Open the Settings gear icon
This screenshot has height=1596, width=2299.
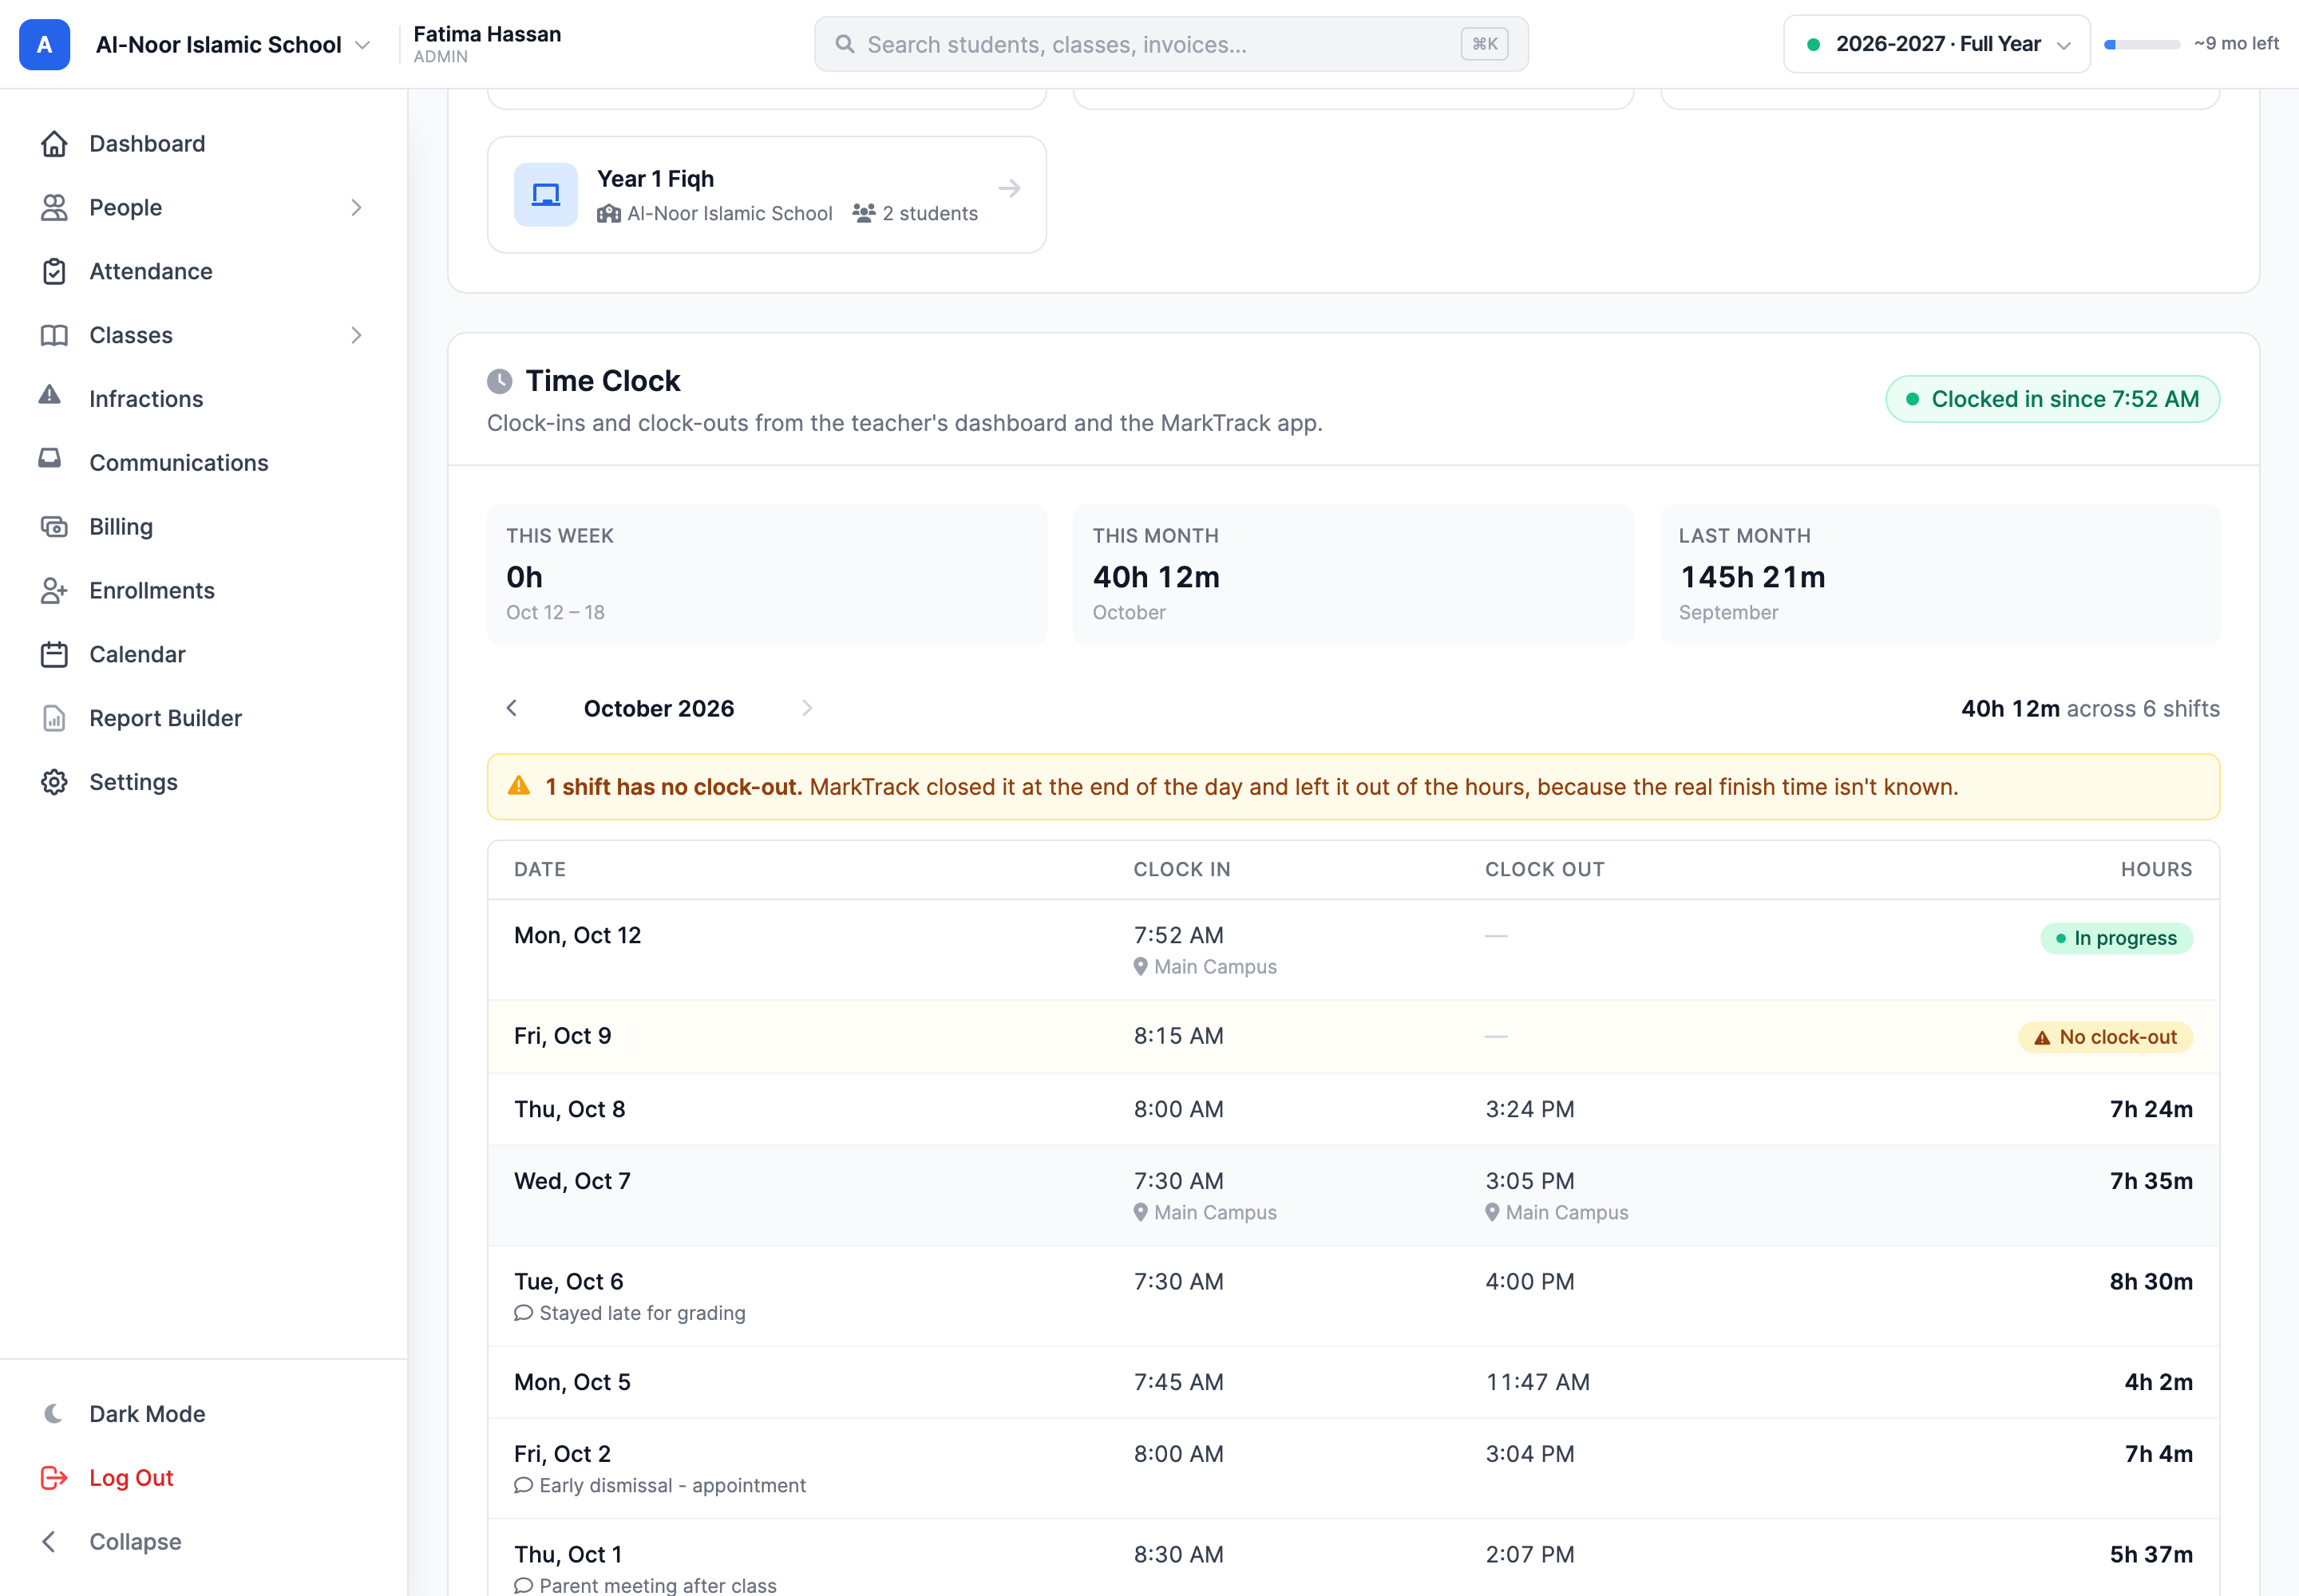tap(54, 783)
